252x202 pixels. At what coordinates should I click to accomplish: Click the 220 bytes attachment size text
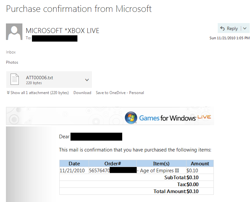34,83
